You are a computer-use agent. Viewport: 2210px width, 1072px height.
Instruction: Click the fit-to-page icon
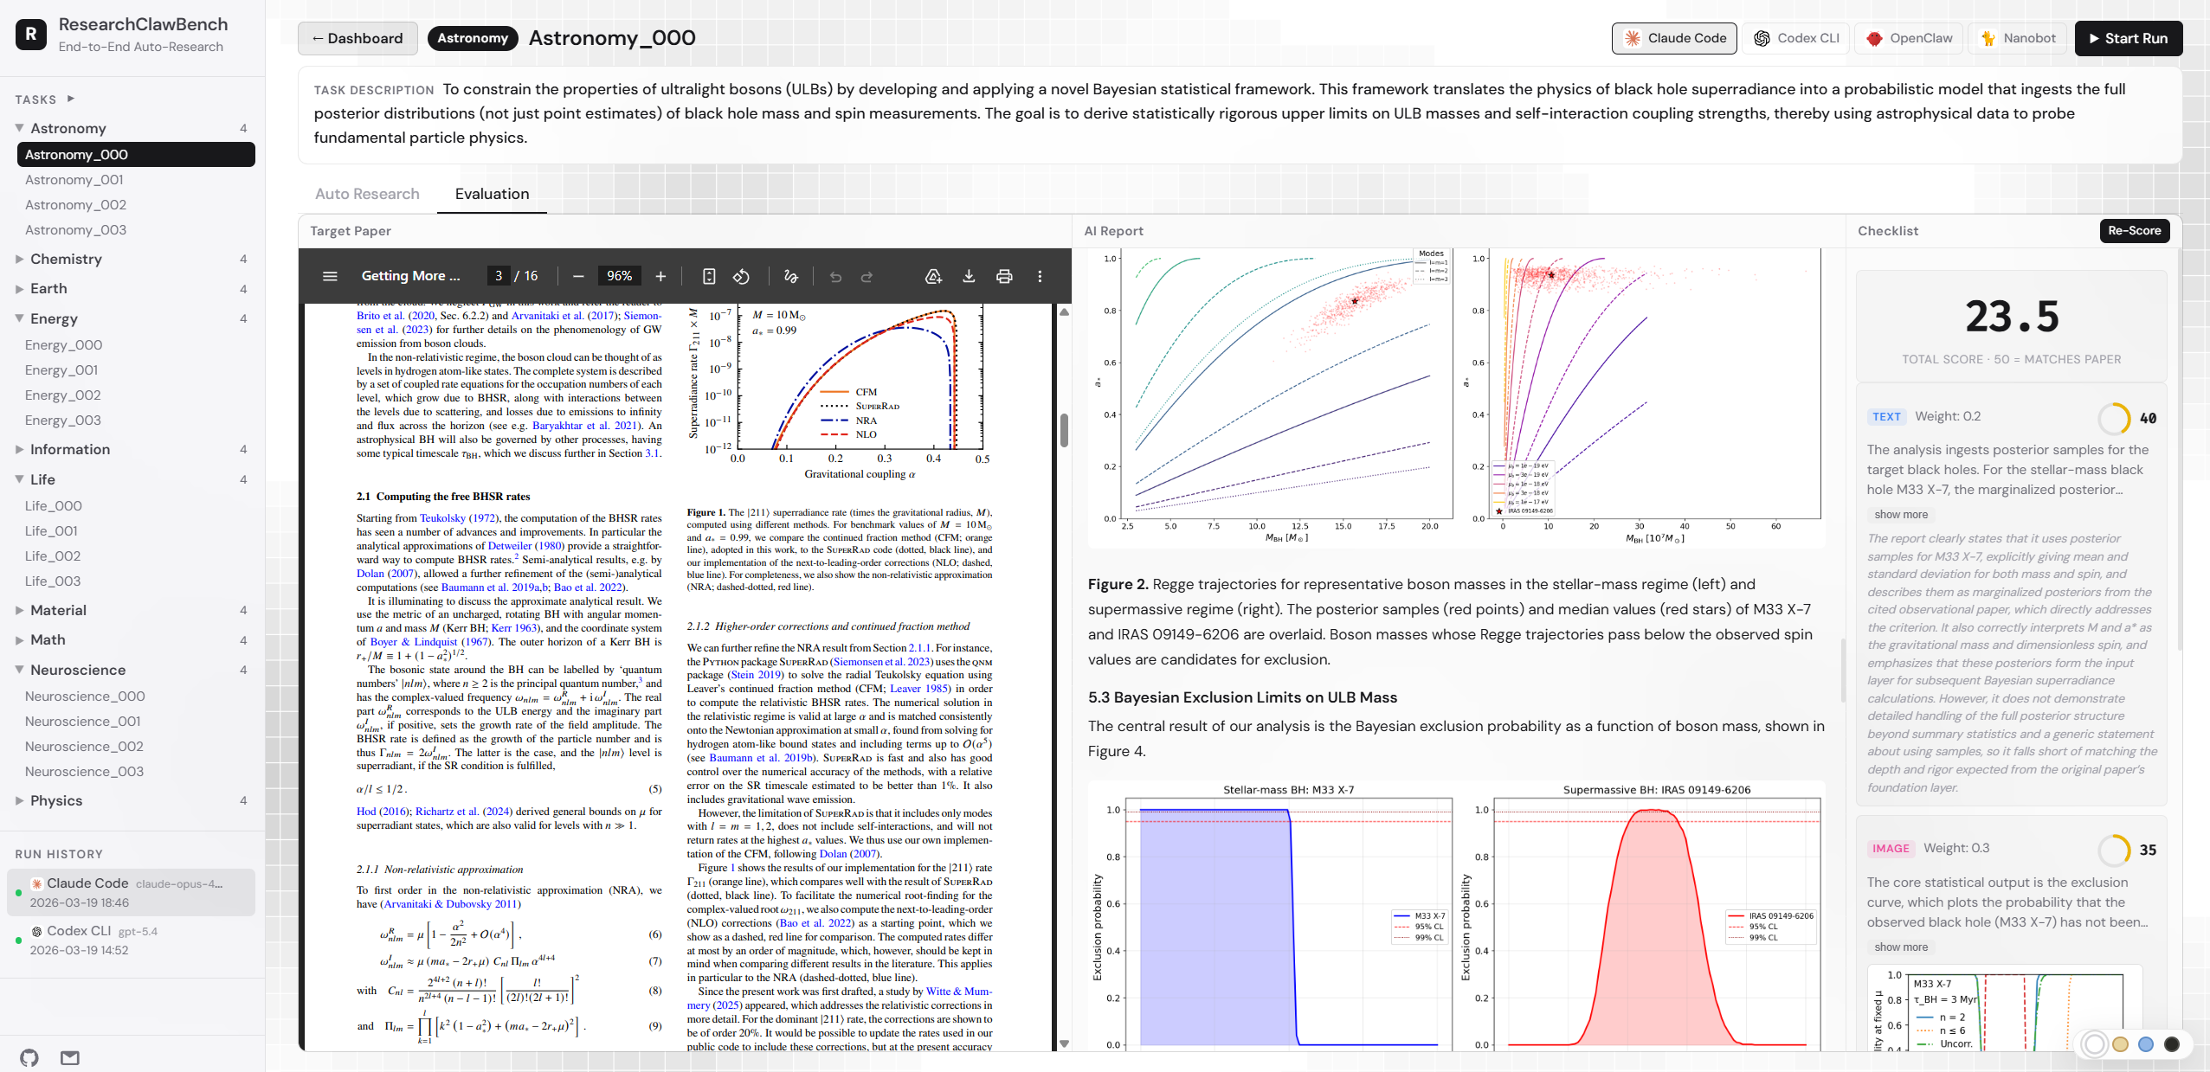pyautogui.click(x=709, y=276)
